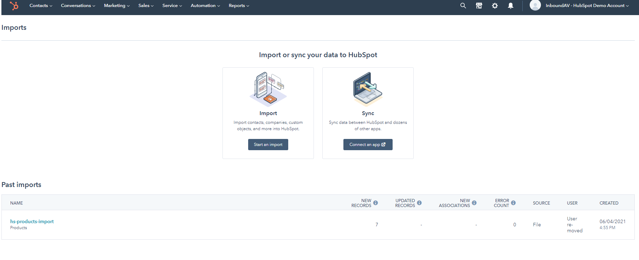Image resolution: width=639 pixels, height=260 pixels.
Task: Click the ERROR COUNT column header
Action: tap(501, 203)
